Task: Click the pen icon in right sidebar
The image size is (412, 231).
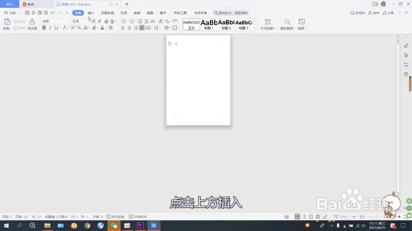Action: tap(406, 45)
